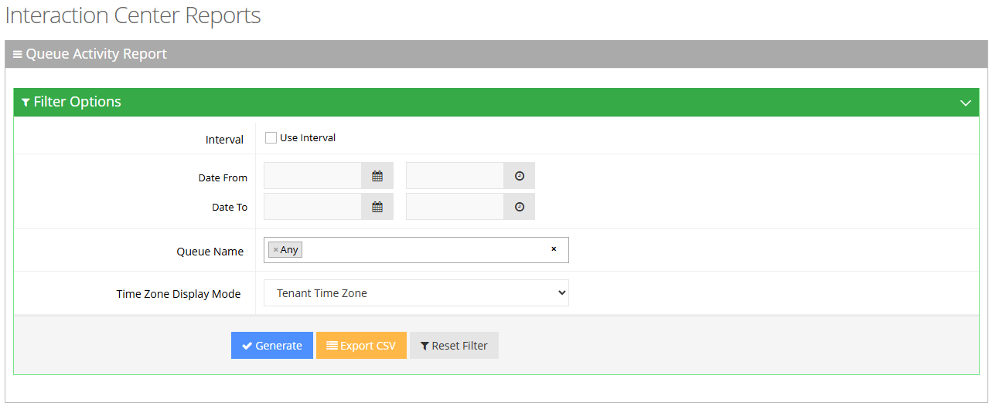Click the Date To time field
This screenshot has height=409, width=999.
[x=455, y=207]
